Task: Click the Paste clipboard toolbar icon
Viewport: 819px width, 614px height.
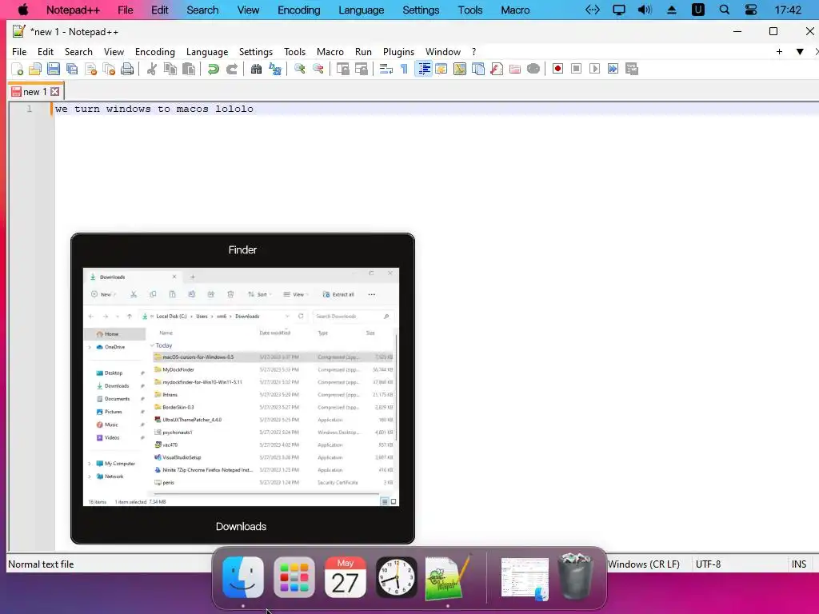Action: pos(189,69)
